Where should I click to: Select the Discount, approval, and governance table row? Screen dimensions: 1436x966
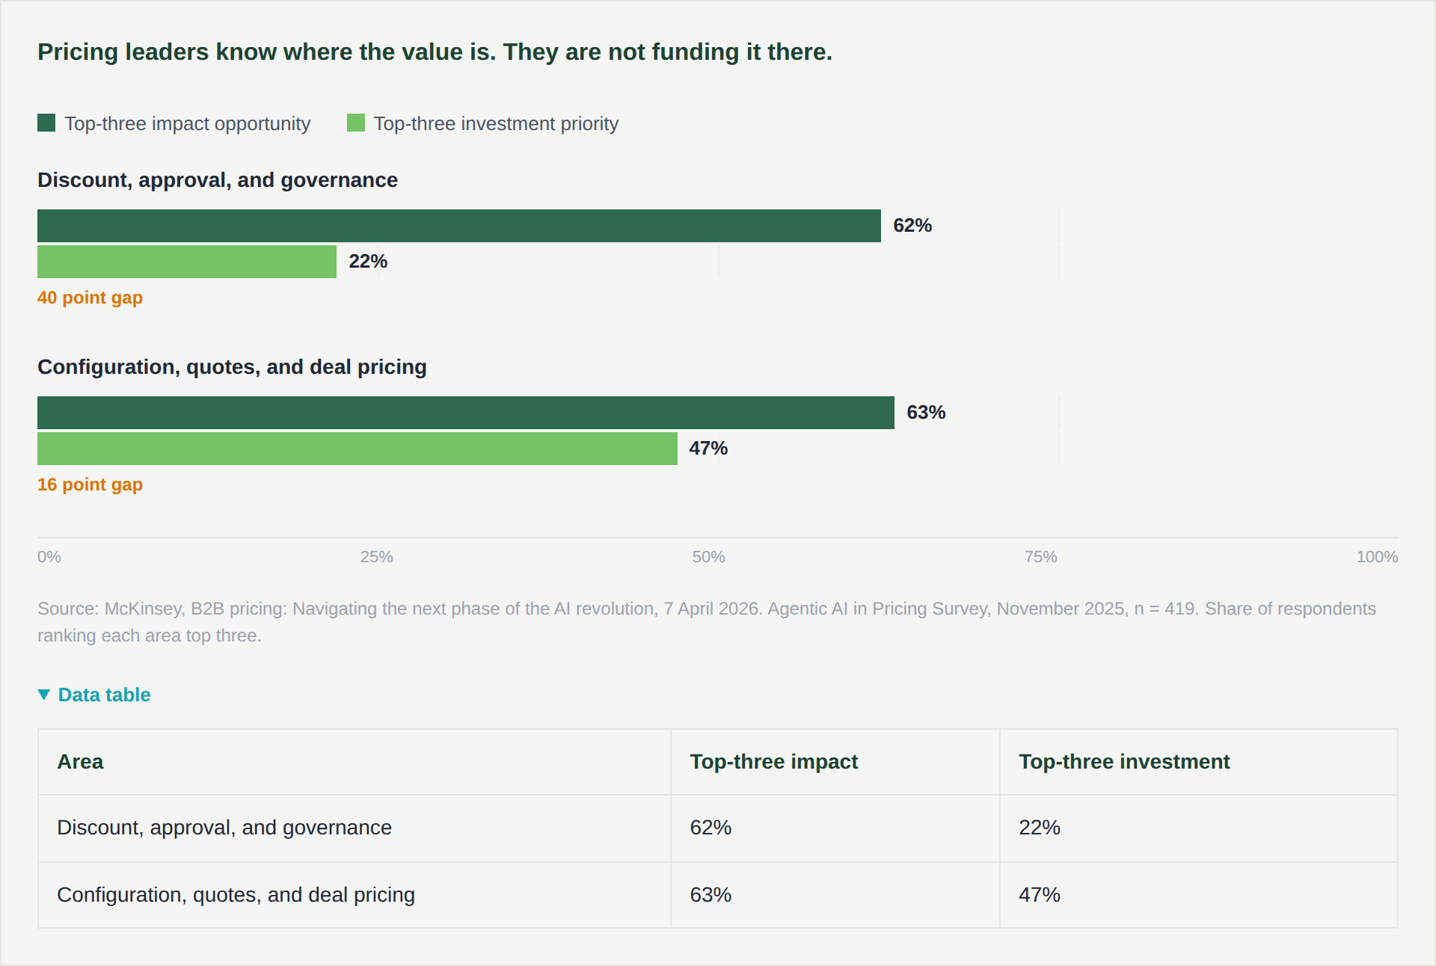718,828
